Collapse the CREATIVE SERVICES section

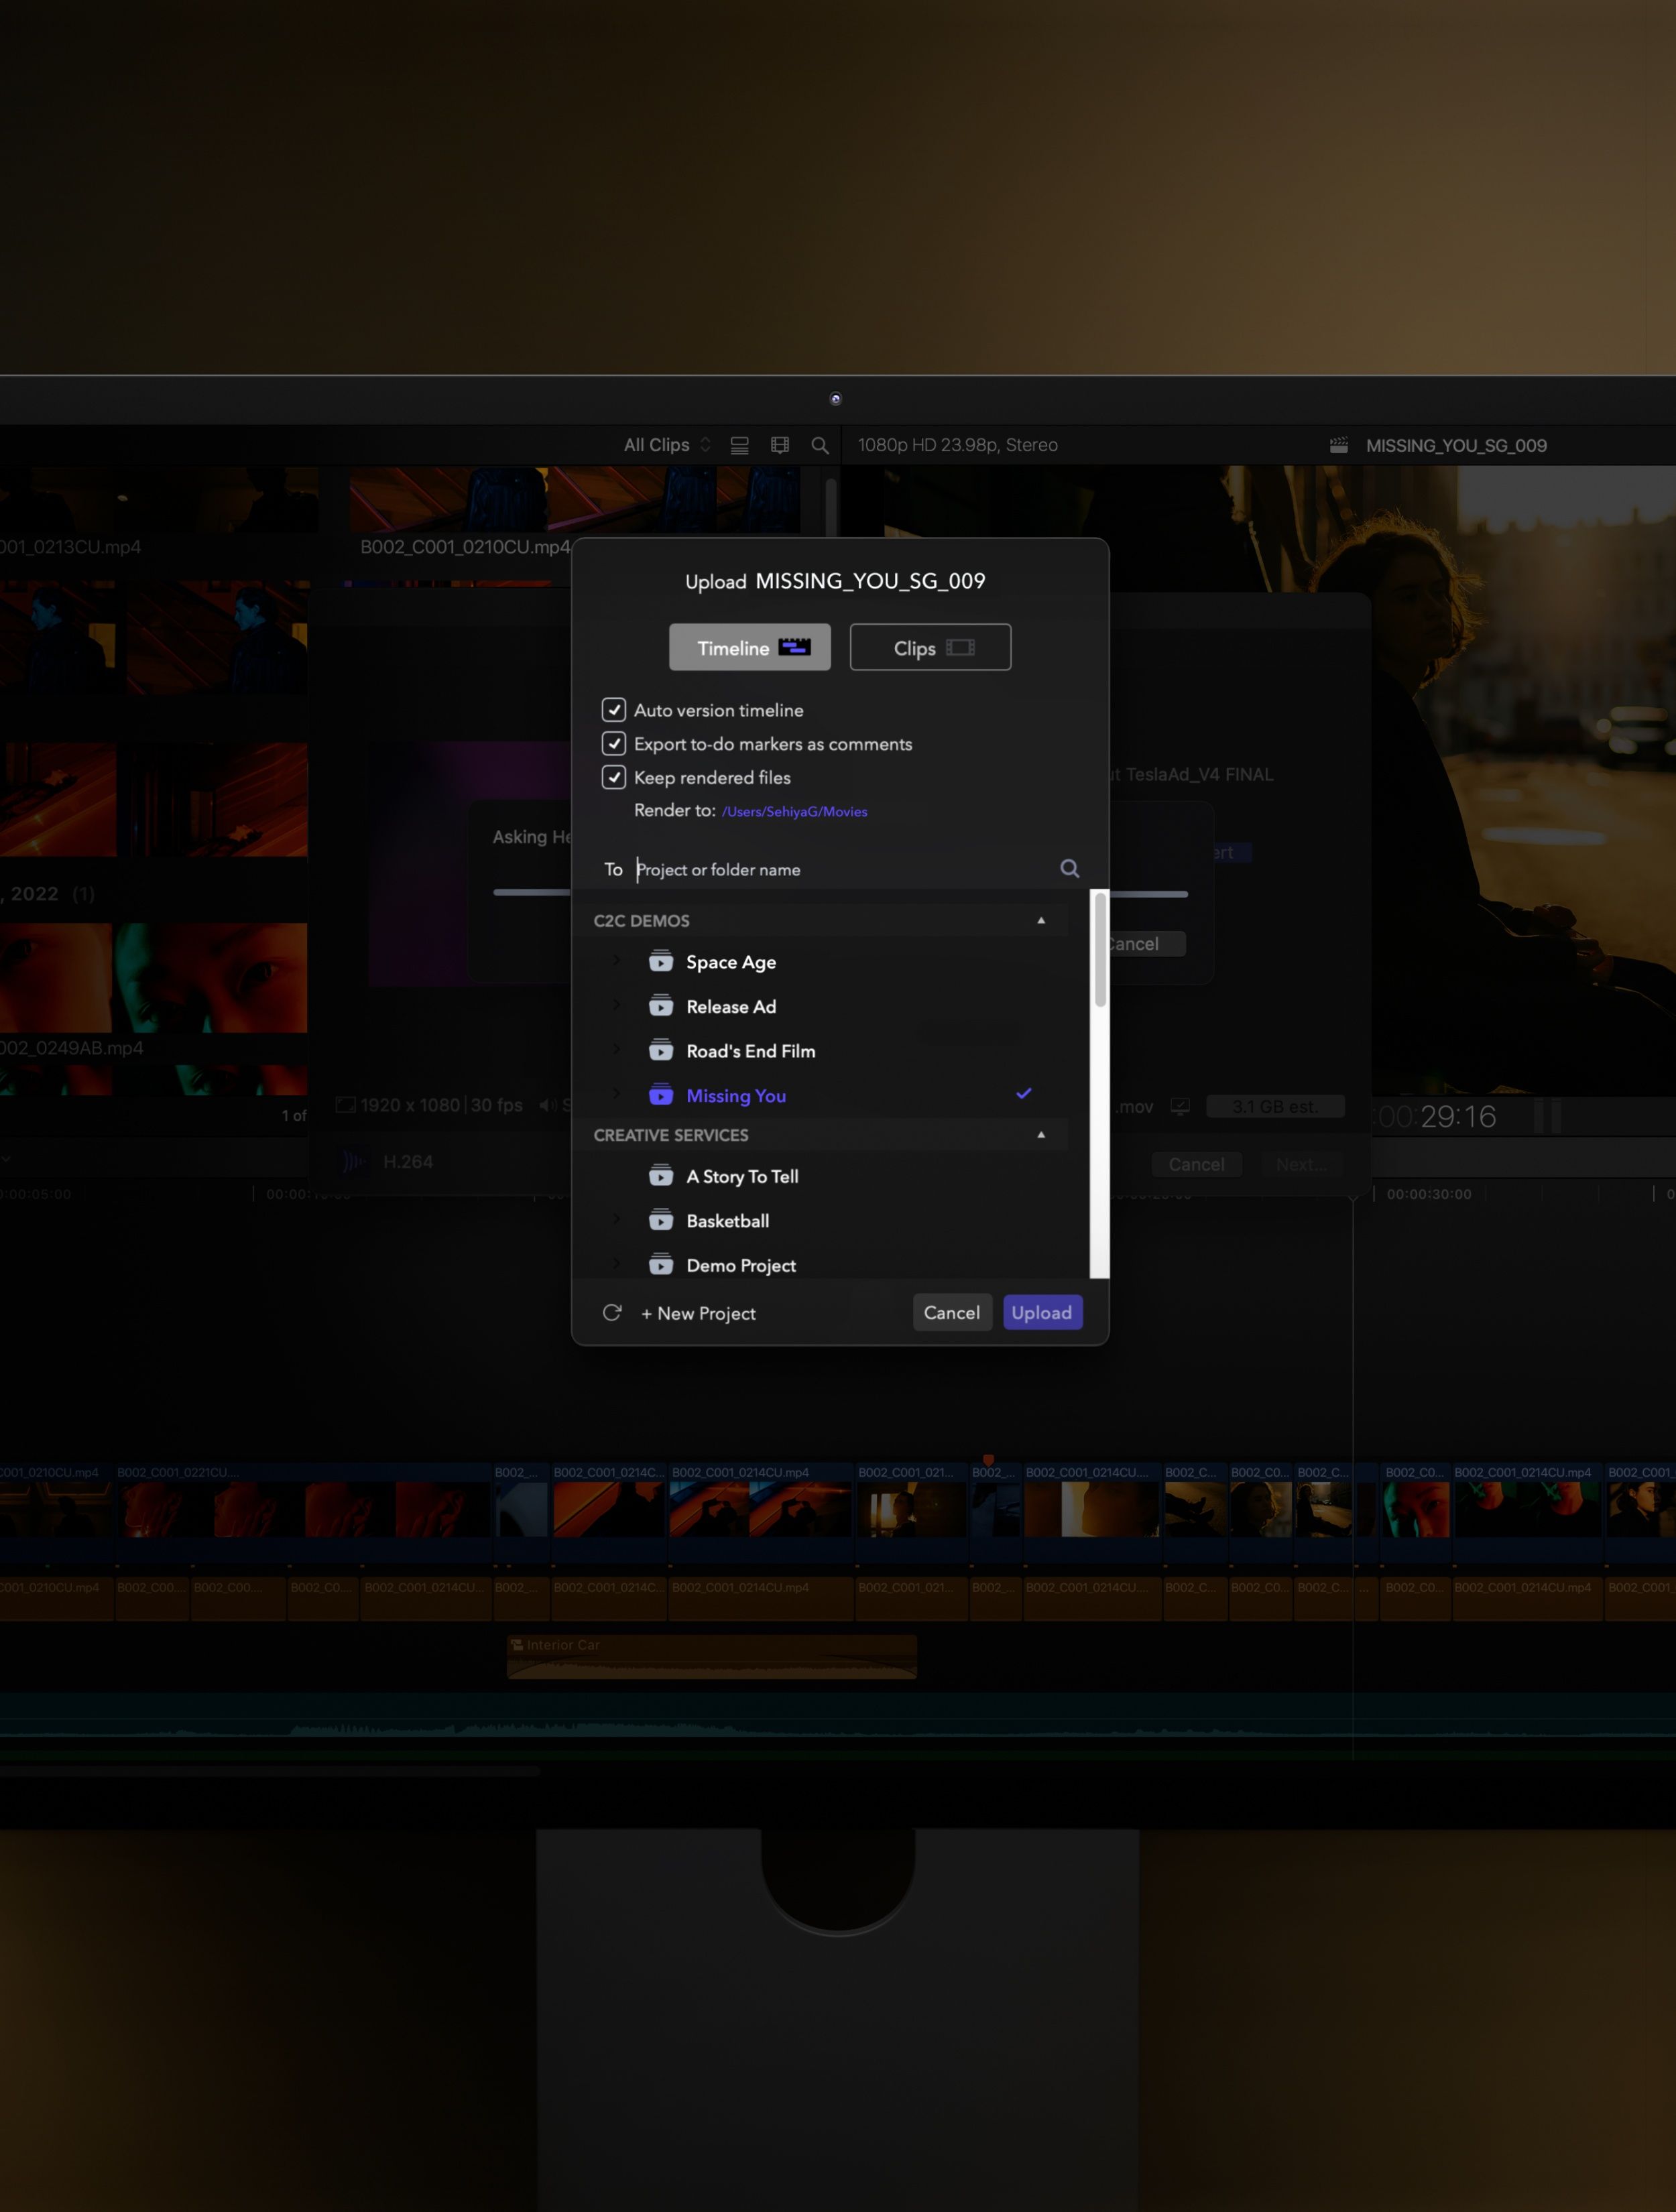(1041, 1135)
